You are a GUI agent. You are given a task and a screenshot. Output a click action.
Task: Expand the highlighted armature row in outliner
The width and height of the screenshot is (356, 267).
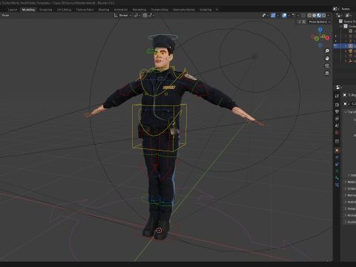(x=346, y=46)
